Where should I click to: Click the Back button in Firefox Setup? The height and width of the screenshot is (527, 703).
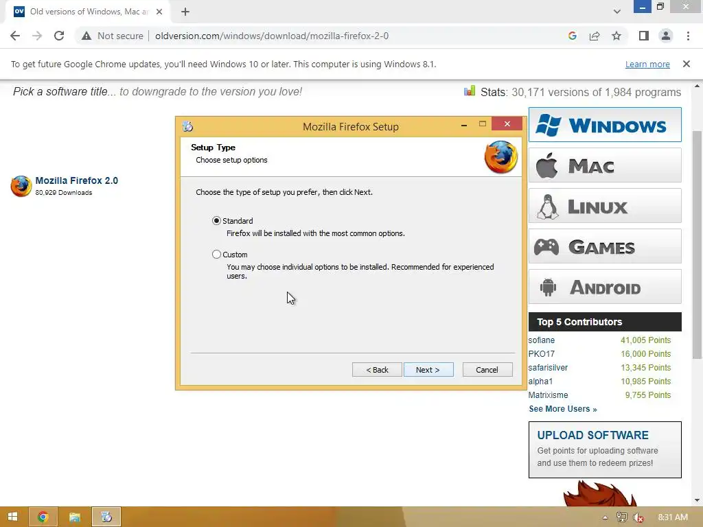coord(377,370)
